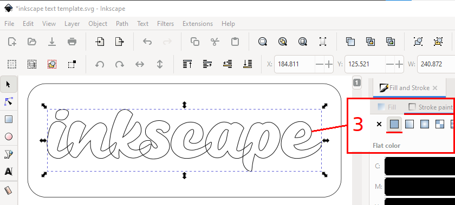Open a file using the folder icon
455x205 pixels.
point(32,42)
